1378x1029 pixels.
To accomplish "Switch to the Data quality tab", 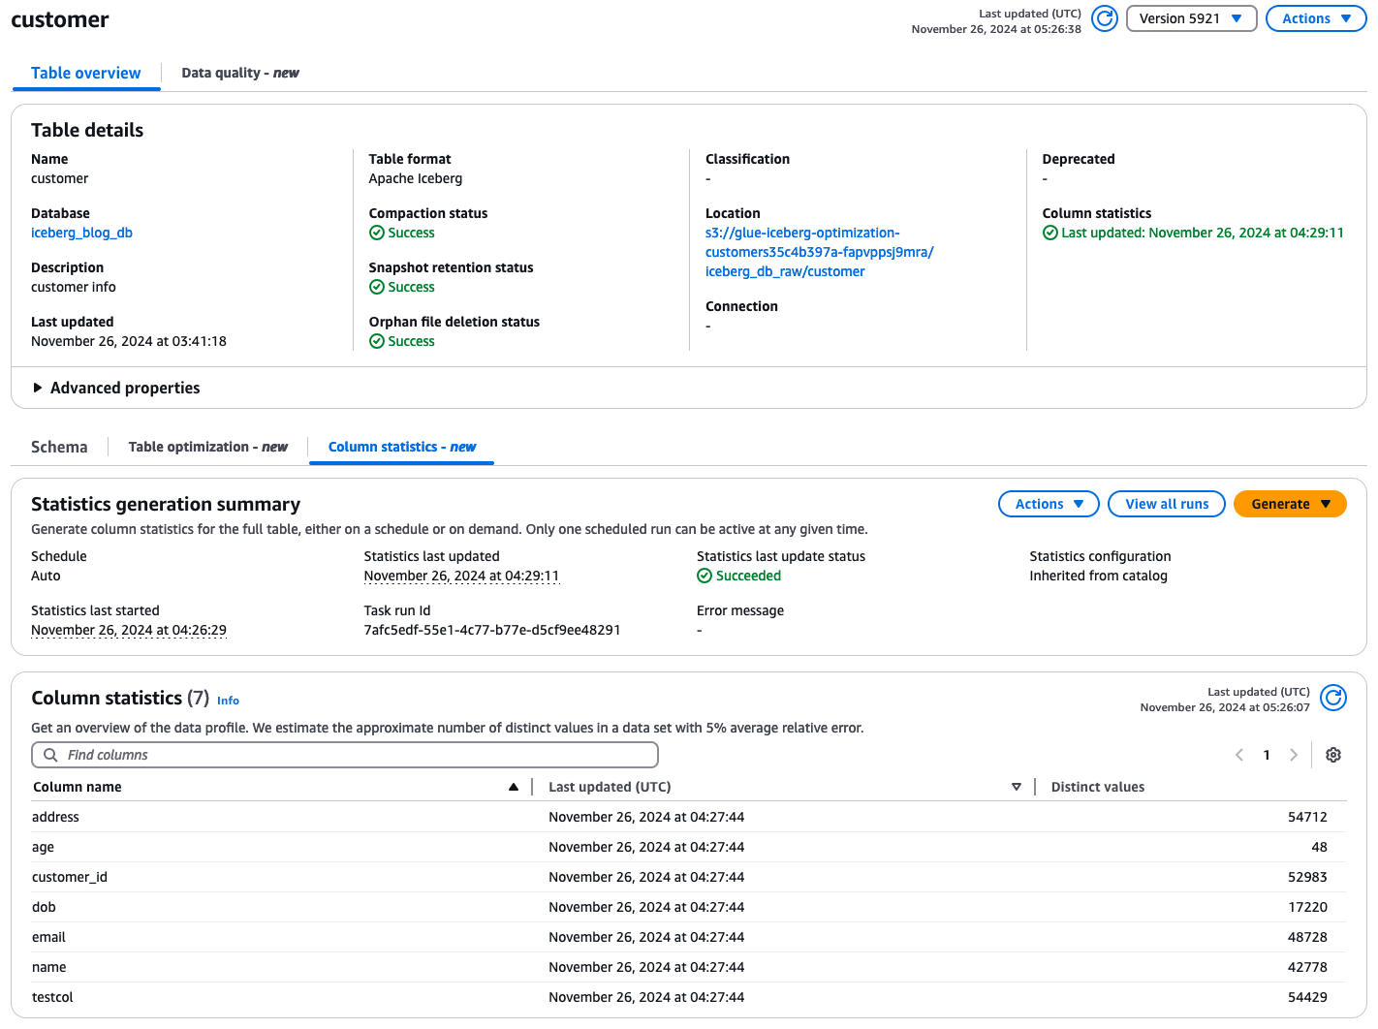I will (239, 73).
